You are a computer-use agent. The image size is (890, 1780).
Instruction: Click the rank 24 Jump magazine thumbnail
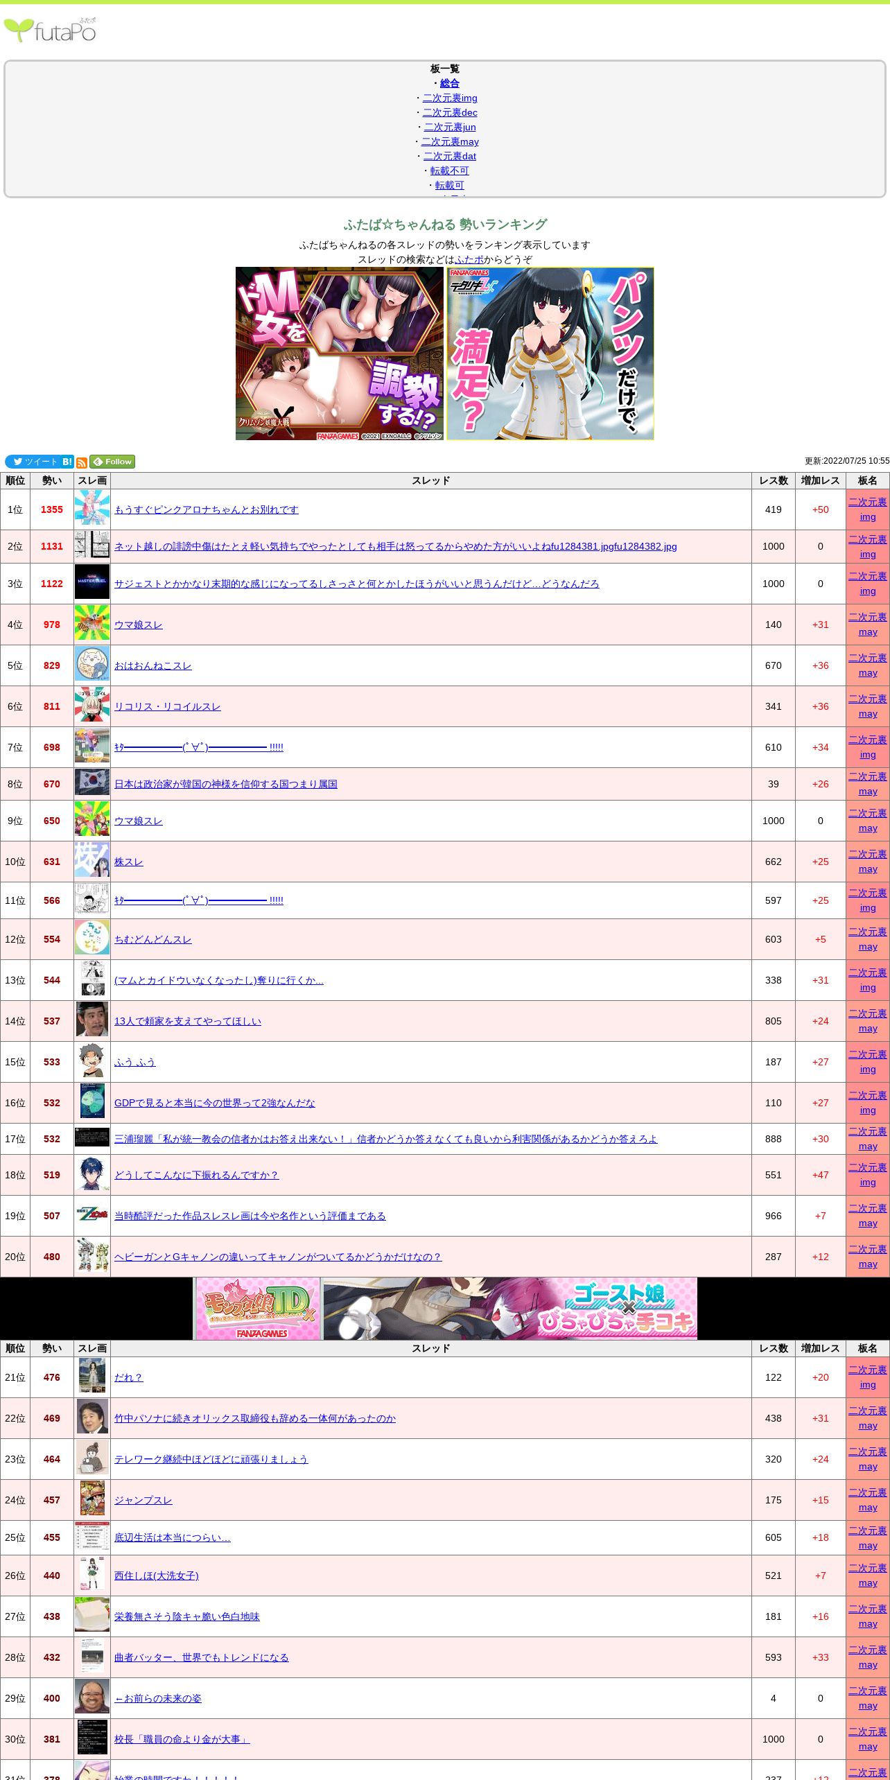92,1498
